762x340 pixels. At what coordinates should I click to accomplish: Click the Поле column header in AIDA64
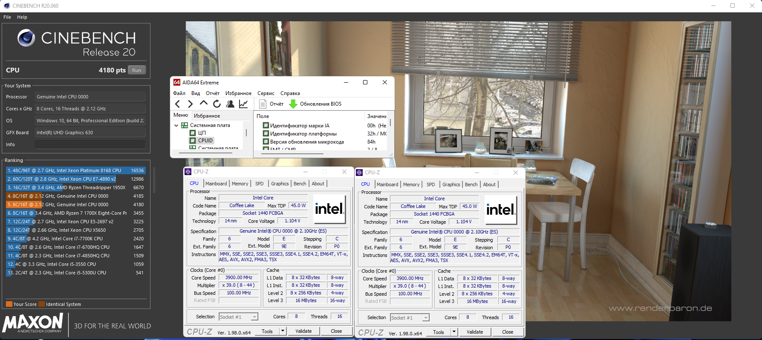click(309, 116)
